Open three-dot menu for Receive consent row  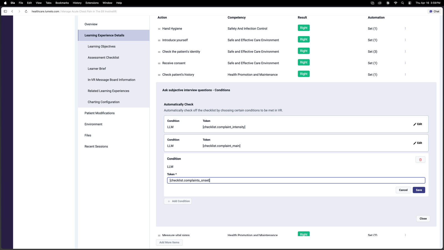pyautogui.click(x=405, y=63)
